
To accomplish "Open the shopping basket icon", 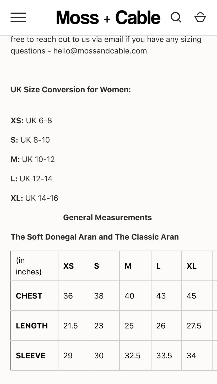I will coord(200,17).
